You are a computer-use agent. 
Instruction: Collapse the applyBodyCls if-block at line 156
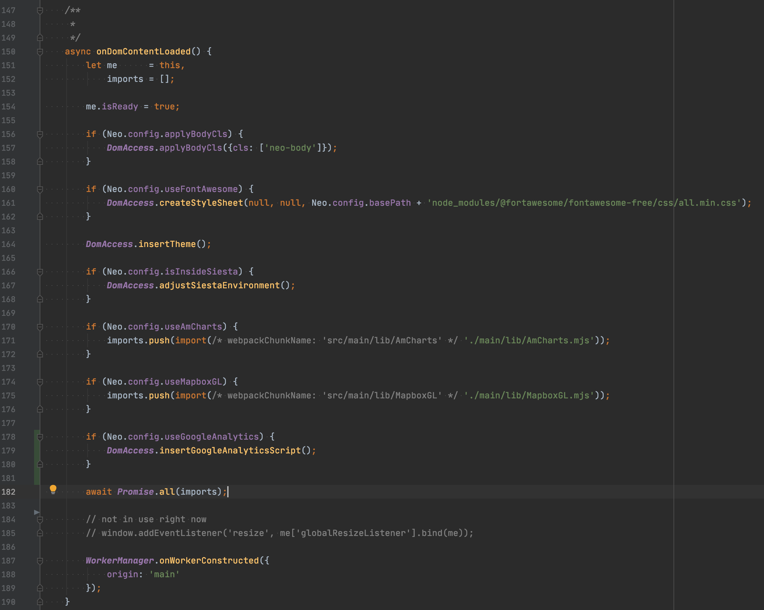pyautogui.click(x=40, y=134)
